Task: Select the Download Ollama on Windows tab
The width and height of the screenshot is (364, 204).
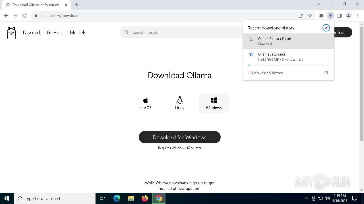Action: pyautogui.click(x=36, y=5)
